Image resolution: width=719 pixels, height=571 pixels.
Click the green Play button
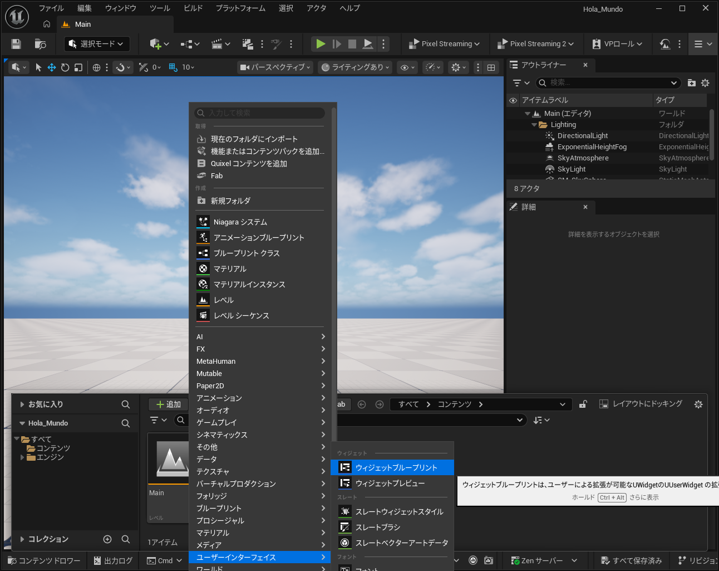tap(321, 43)
